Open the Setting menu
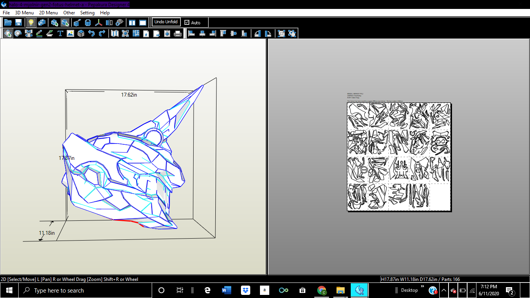This screenshot has height=298, width=530. [87, 13]
